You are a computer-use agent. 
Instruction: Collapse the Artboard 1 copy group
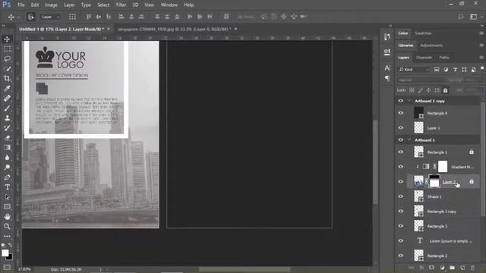pos(409,101)
